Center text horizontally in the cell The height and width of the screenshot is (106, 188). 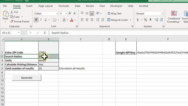coord(87,20)
